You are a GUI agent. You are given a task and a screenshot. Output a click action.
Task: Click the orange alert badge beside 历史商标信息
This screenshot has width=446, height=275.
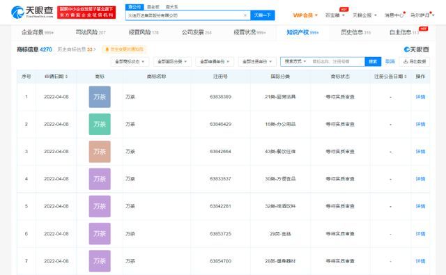pyautogui.click(x=125, y=49)
